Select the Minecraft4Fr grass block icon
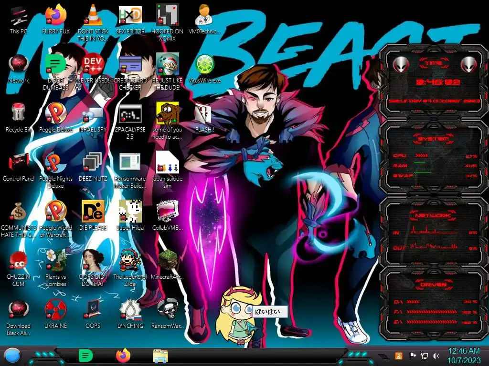Viewport: 489px width, 366px height. tap(167, 260)
